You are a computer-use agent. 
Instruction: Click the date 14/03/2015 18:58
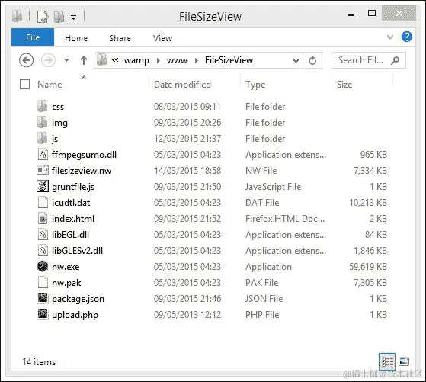pos(187,171)
